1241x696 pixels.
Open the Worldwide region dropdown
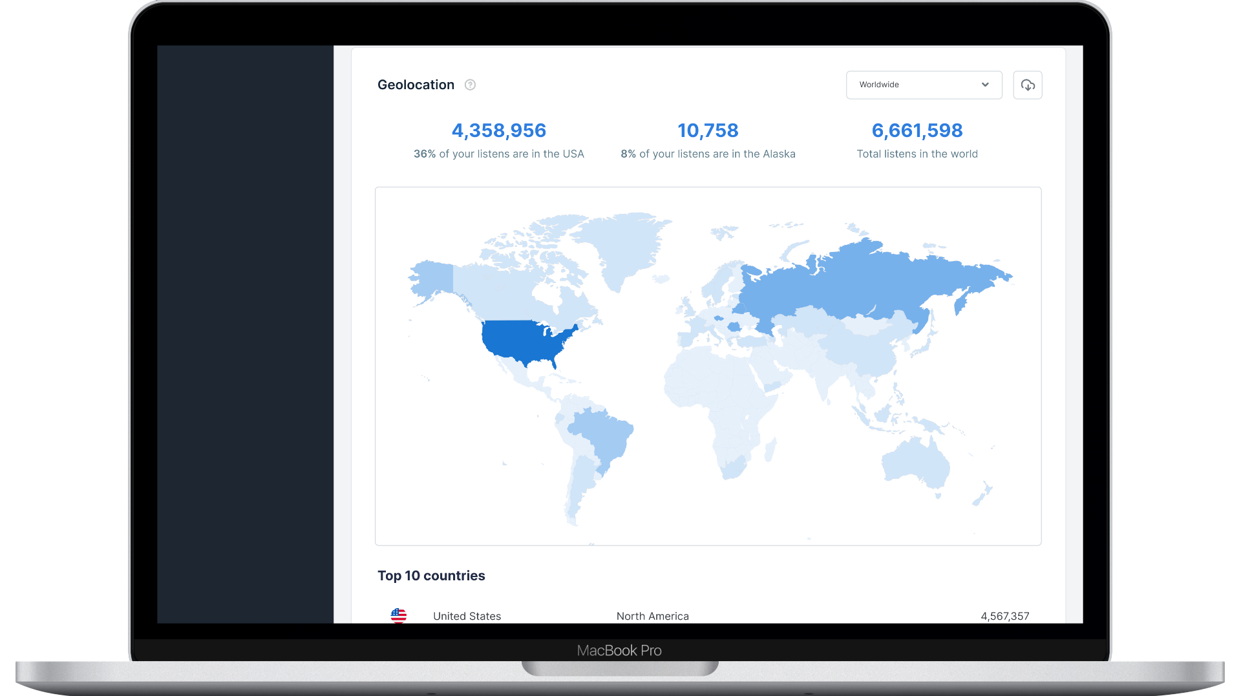(924, 85)
